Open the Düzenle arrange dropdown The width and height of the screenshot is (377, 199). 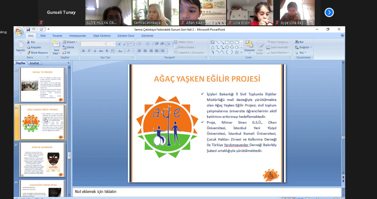[x=249, y=47]
